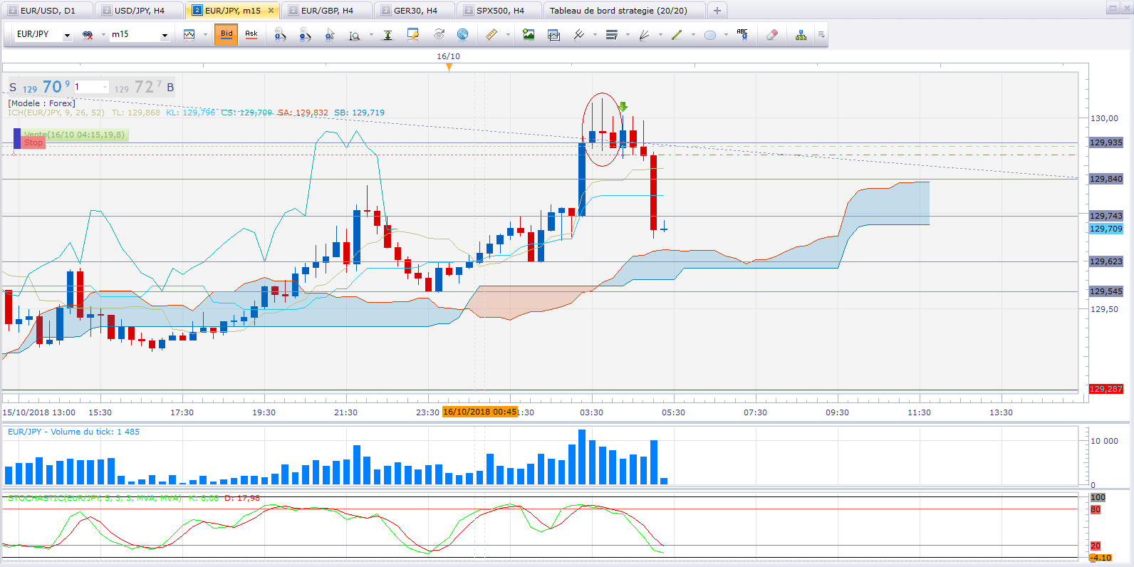Open the SPX500, H4 tab
The width and height of the screenshot is (1134, 567).
(500, 11)
